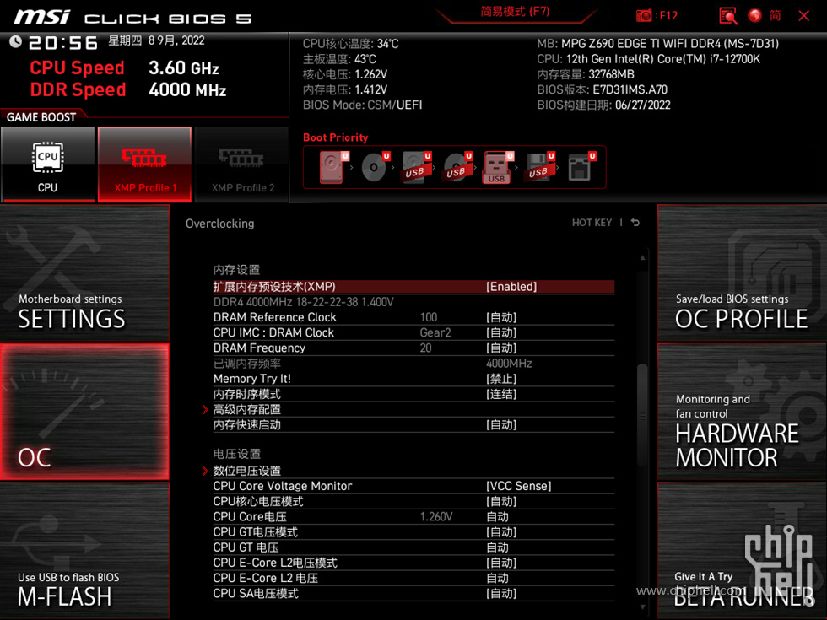Select the optical disc boot priority icon
Screen dimensions: 827x620
pos(374,167)
